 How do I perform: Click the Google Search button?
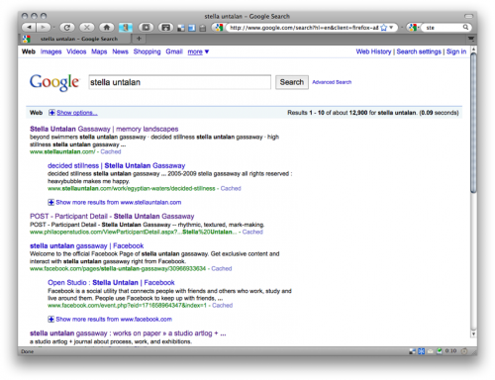[292, 82]
